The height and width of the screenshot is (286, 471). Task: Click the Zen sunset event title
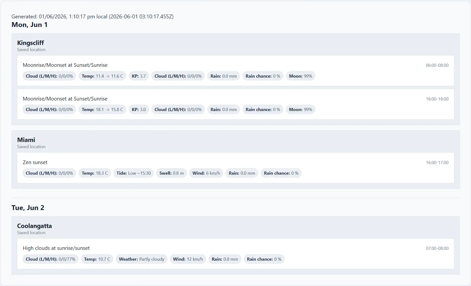pyautogui.click(x=35, y=162)
